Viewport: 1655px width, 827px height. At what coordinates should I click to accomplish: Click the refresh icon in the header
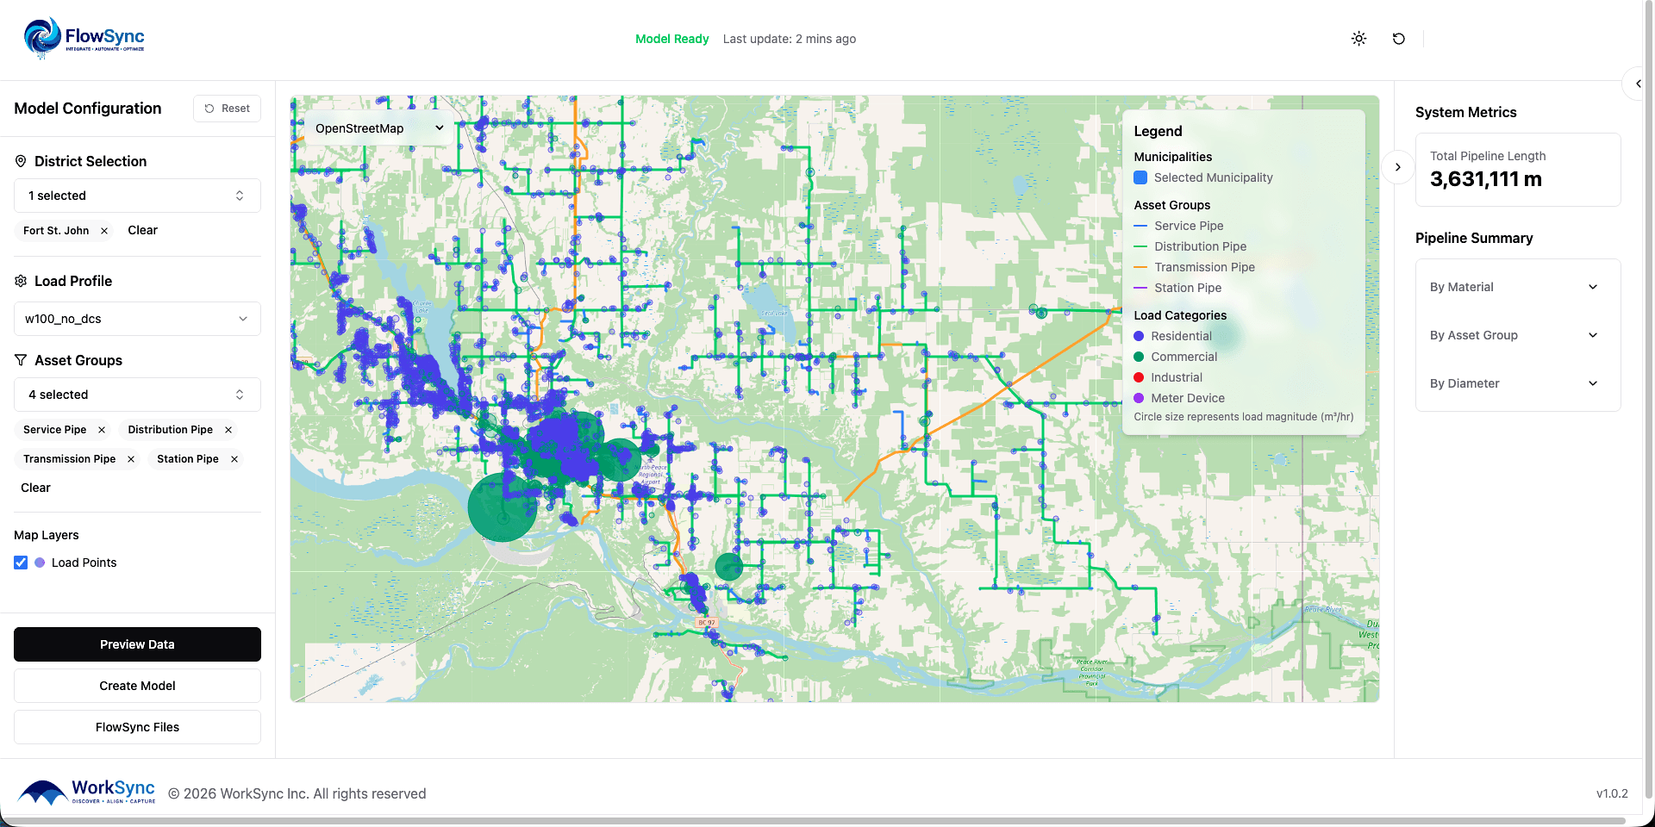click(1399, 39)
